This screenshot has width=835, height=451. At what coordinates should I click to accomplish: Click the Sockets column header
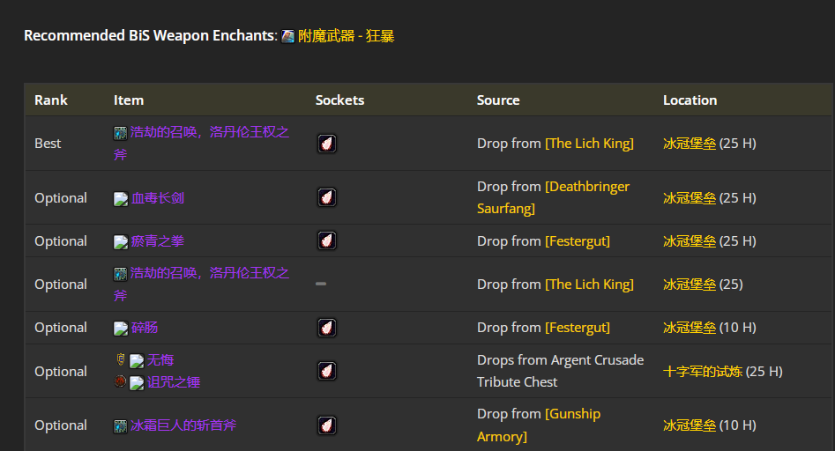339,100
